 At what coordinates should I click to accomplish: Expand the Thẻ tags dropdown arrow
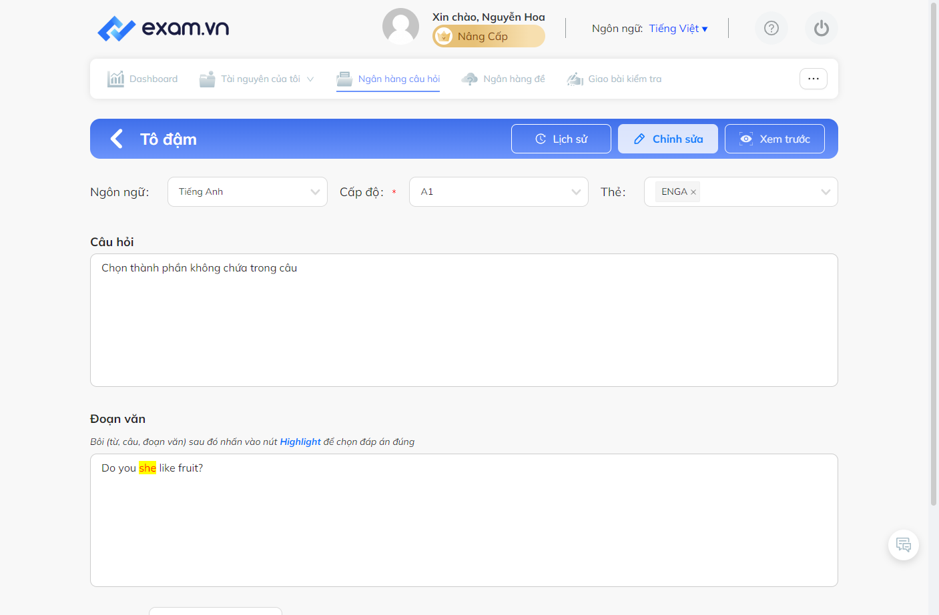(826, 192)
